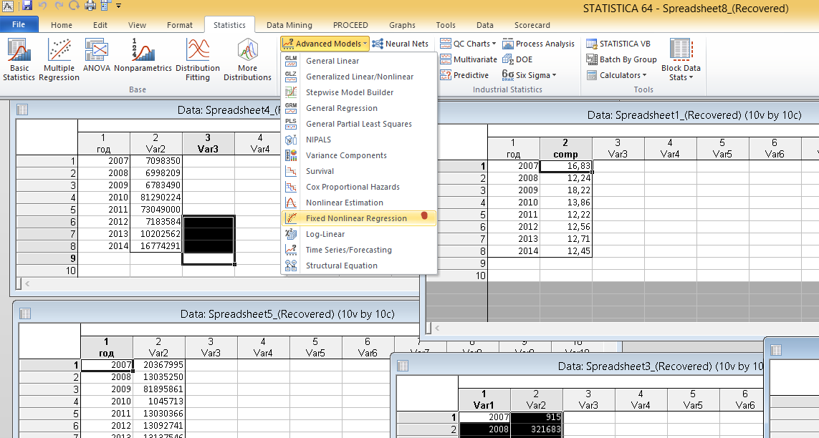This screenshot has height=438, width=819.
Task: Choose Log-Linear analysis
Action: click(x=359, y=234)
